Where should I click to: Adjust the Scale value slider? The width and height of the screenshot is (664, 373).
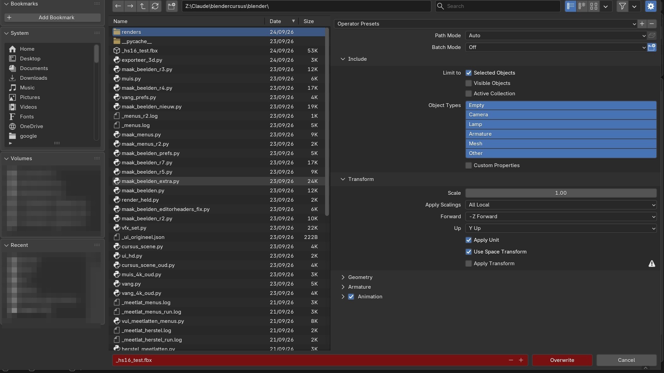[561, 193]
